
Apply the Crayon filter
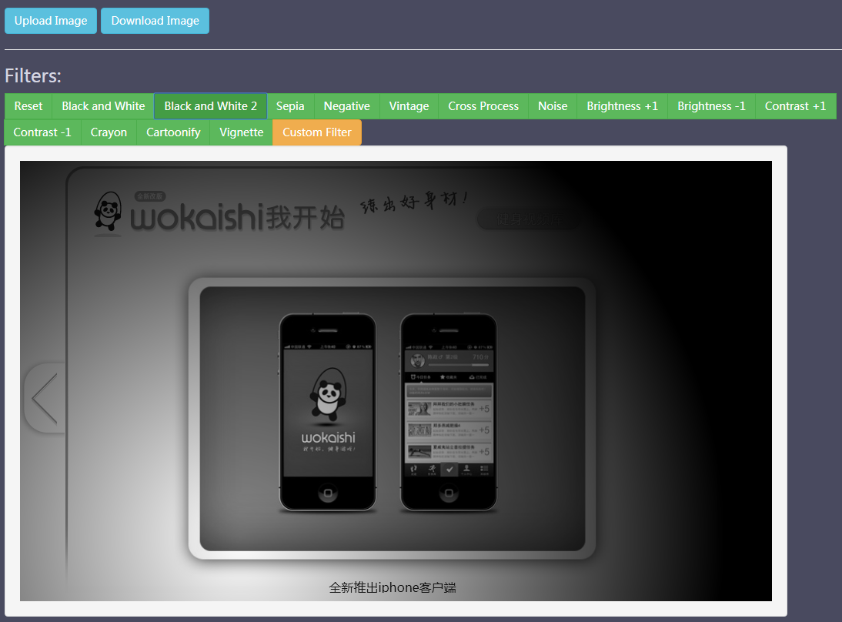coord(109,132)
